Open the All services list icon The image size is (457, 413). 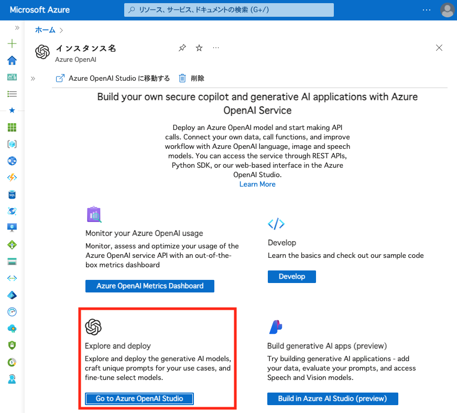[12, 94]
